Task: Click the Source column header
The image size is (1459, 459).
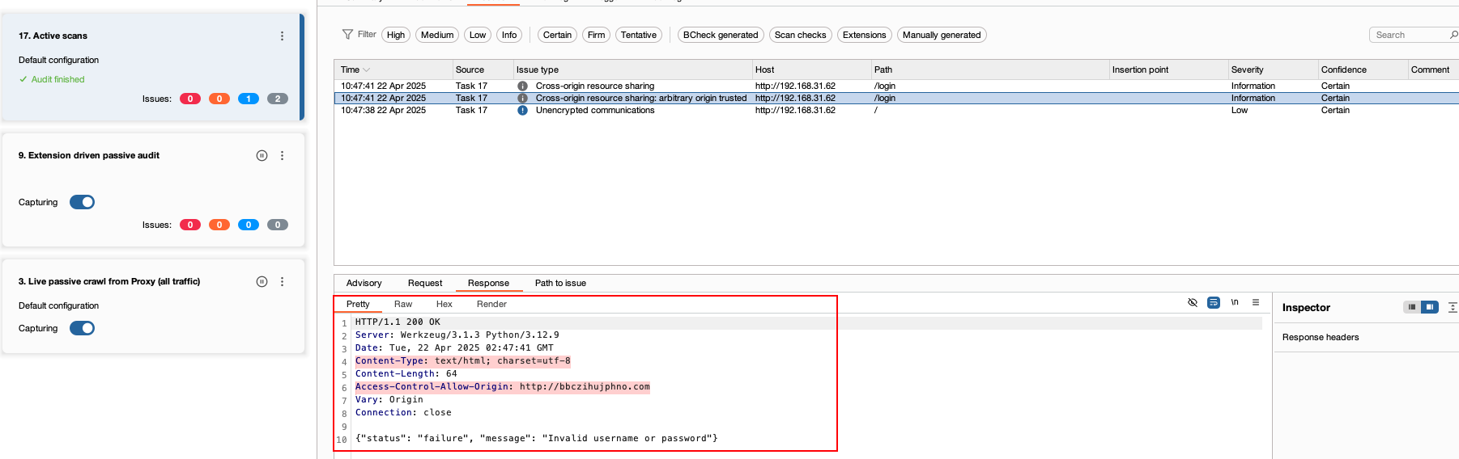Action: [482, 69]
